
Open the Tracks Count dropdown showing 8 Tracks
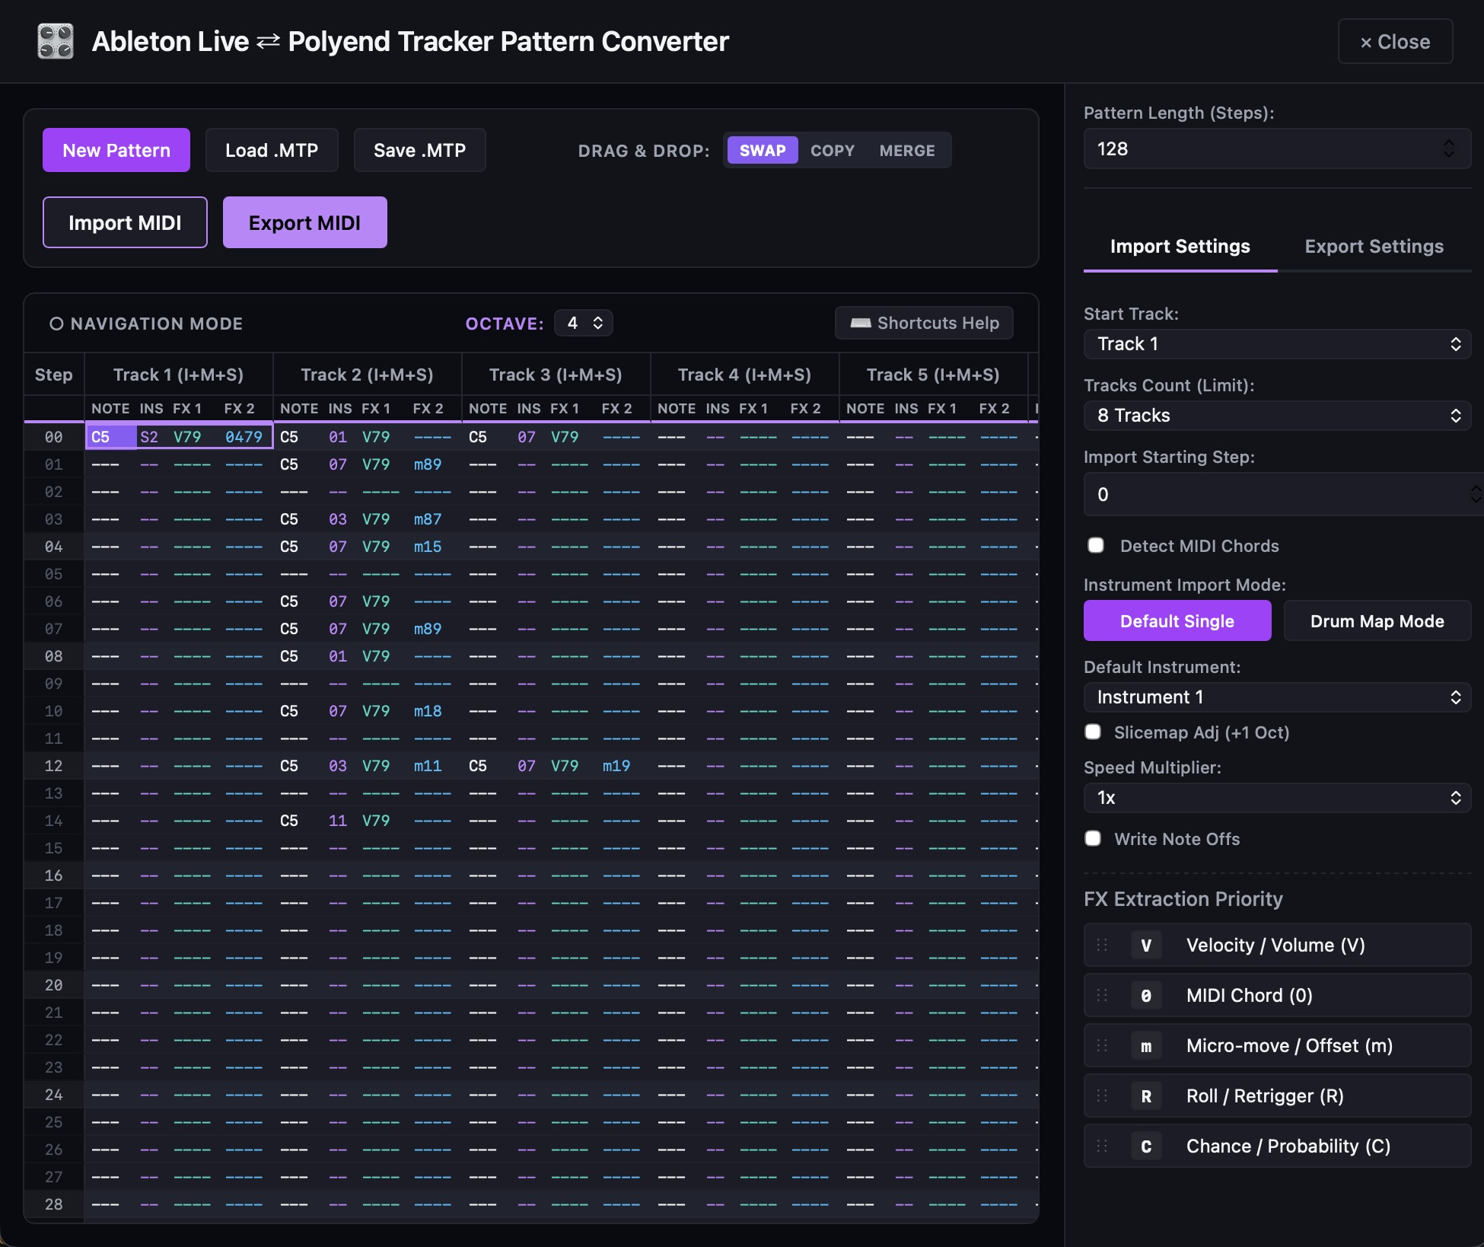[x=1277, y=415]
